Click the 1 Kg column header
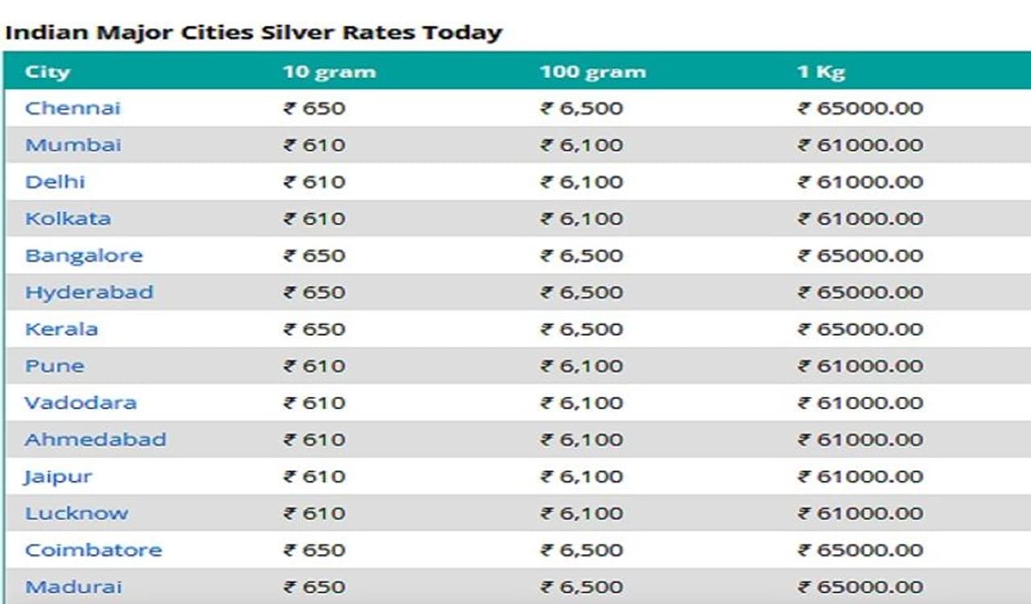This screenshot has height=604, width=1031. point(821,72)
